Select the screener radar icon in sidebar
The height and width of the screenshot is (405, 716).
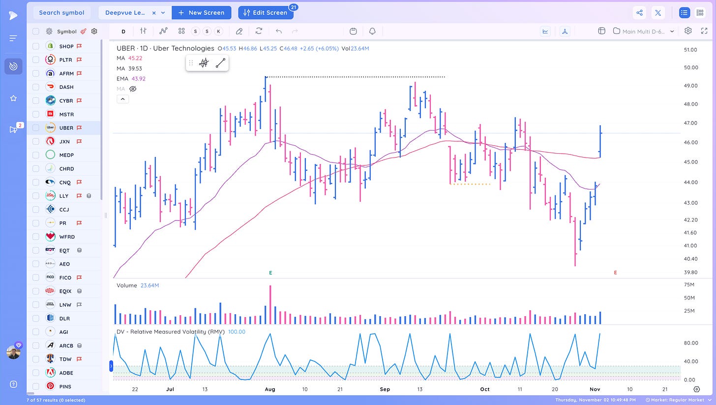(x=13, y=66)
